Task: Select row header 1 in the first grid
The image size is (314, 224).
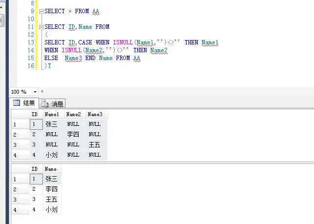Action: pos(21,124)
